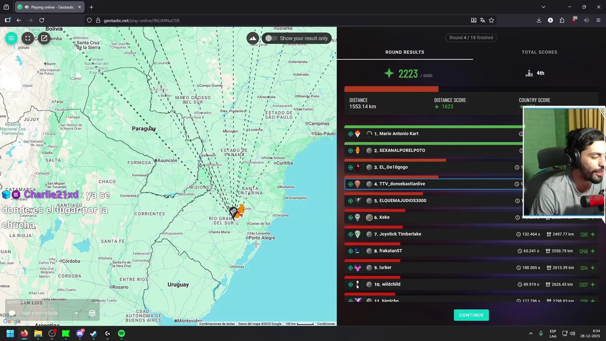This screenshot has height=341, width=606.
Task: Click the CONTINUE button
Action: (471, 315)
